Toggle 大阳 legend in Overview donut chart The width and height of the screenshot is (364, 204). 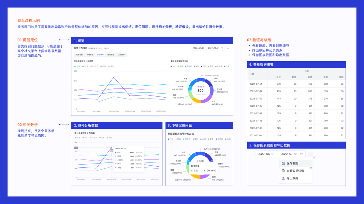(204, 66)
